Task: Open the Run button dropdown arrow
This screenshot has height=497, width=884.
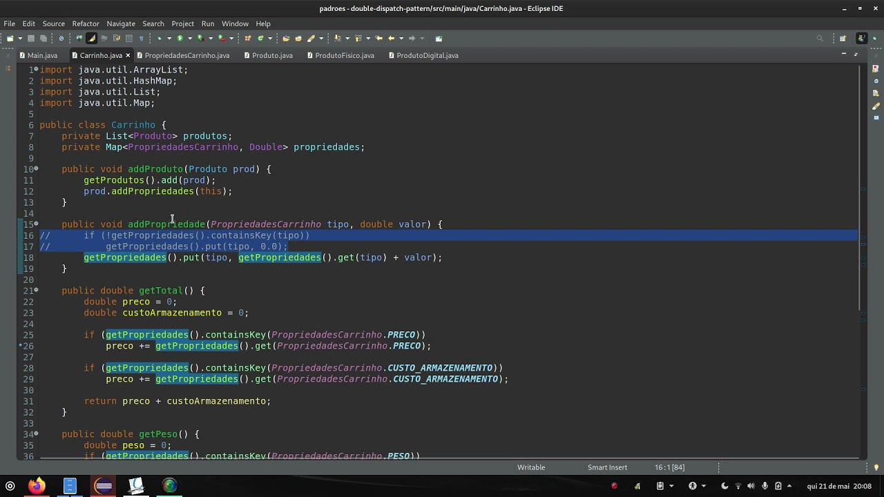Action: click(190, 39)
